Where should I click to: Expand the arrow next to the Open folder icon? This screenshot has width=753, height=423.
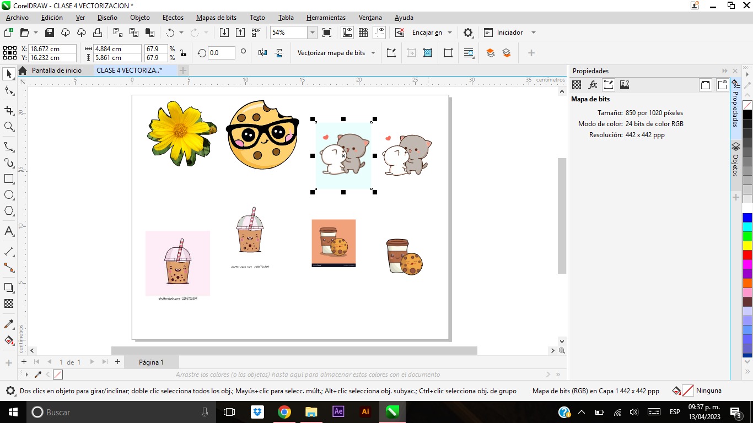click(36, 32)
